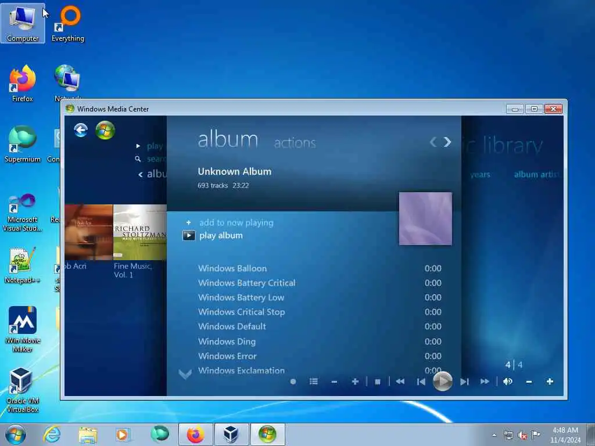
Task: Open the Windows Start menu orb
Action: 16,434
